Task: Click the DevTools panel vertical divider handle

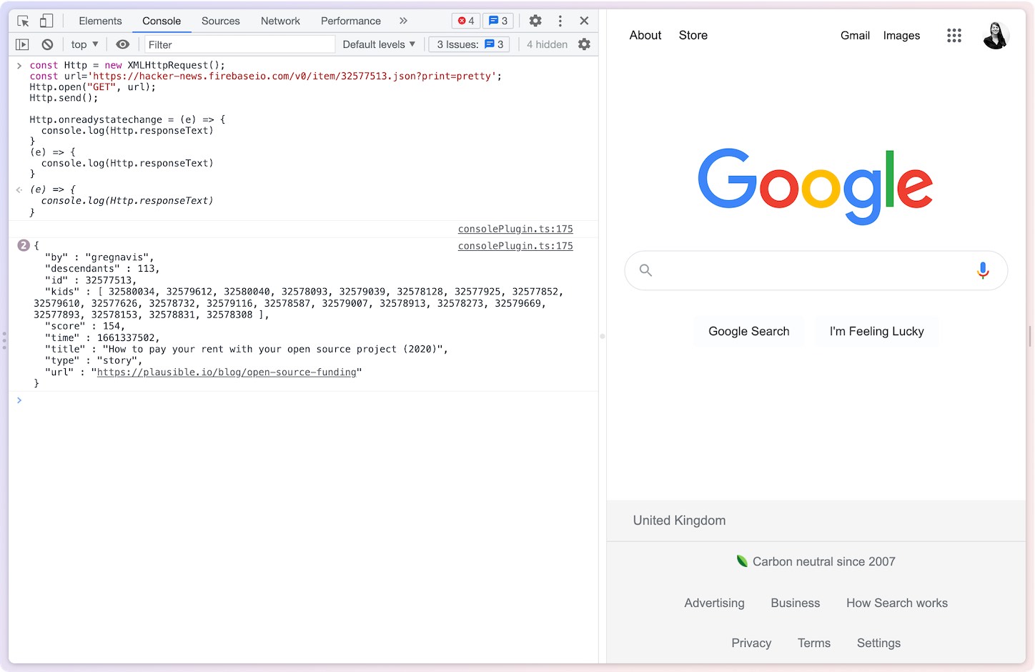Action: click(602, 336)
